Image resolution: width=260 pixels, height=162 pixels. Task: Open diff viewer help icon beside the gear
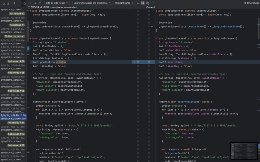pyautogui.click(x=153, y=3)
